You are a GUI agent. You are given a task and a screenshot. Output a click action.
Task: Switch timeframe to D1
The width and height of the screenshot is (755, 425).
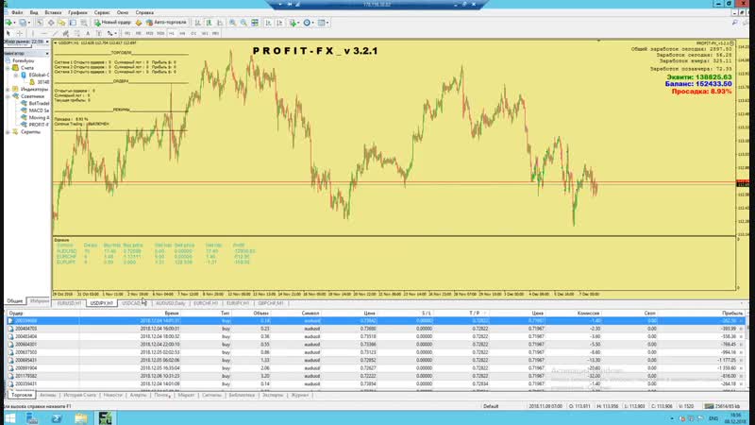[x=193, y=33]
